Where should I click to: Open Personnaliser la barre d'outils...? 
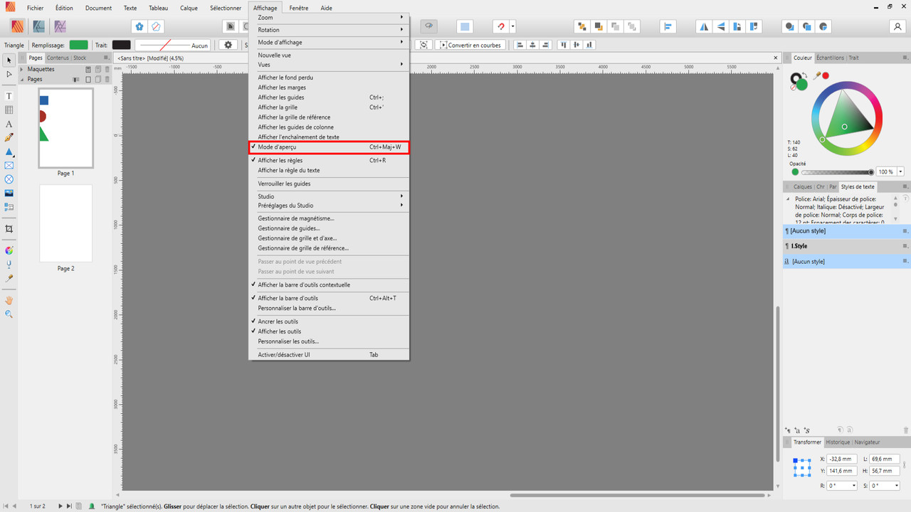coord(329,309)
